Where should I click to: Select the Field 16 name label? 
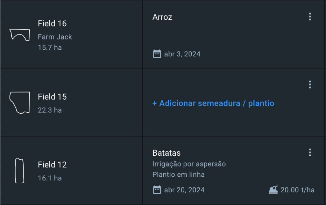point(52,24)
